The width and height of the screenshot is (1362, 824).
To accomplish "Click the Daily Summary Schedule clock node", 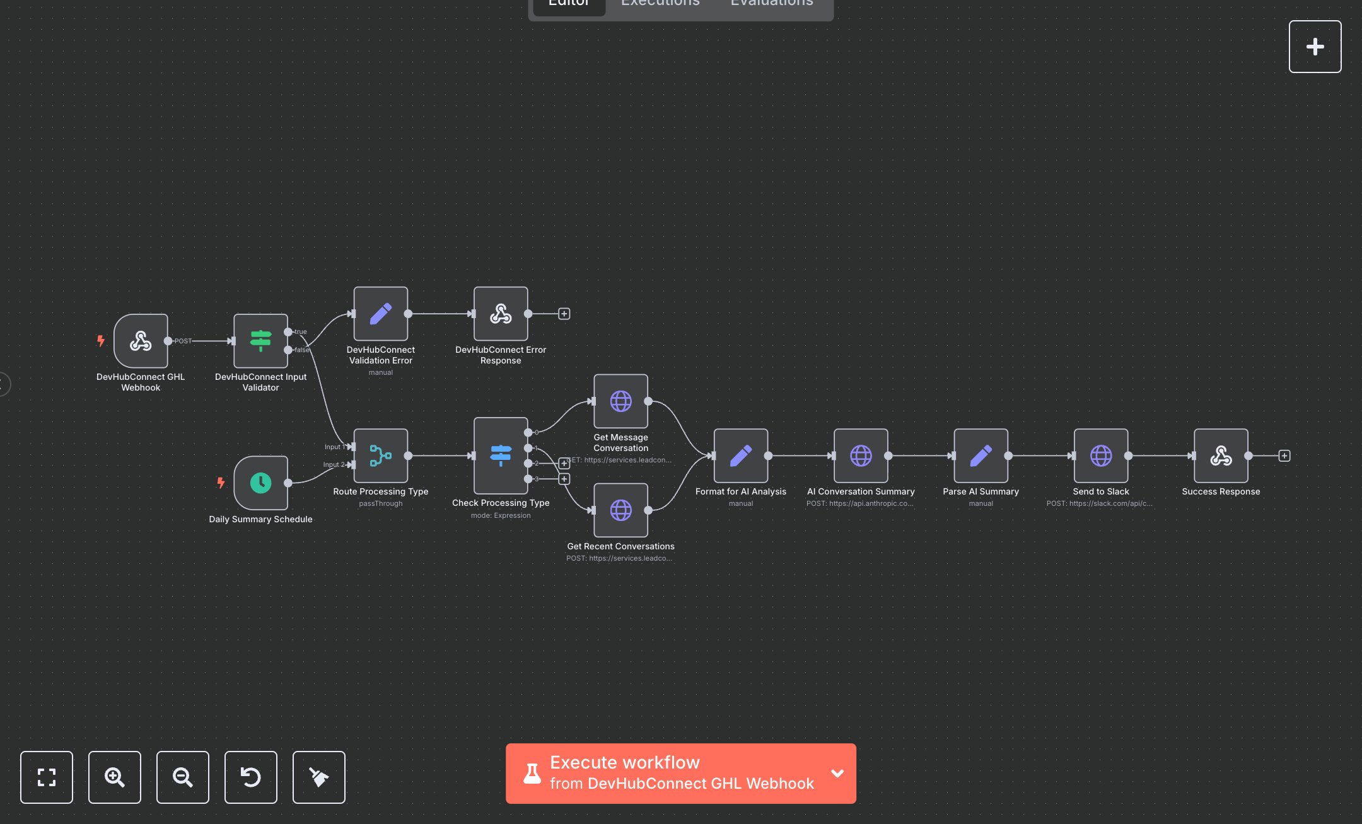I will [x=260, y=483].
